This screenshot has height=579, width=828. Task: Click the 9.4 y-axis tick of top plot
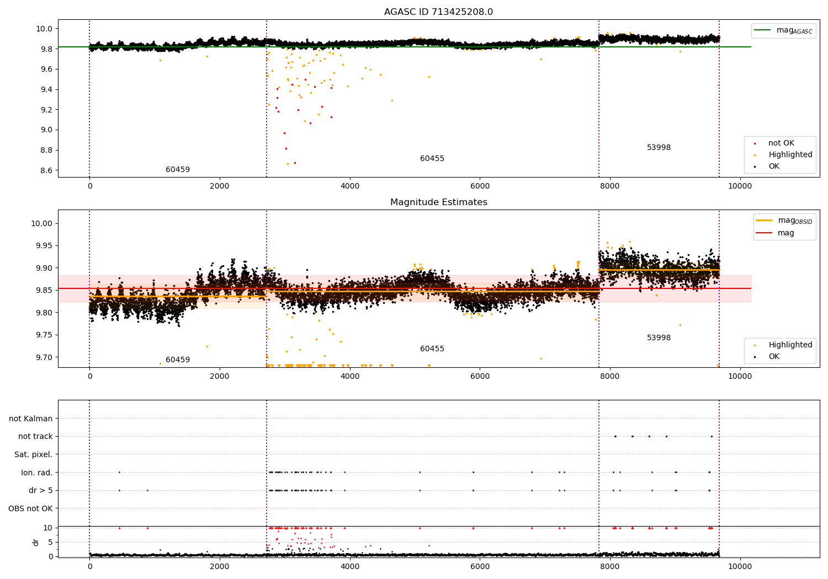click(45, 89)
